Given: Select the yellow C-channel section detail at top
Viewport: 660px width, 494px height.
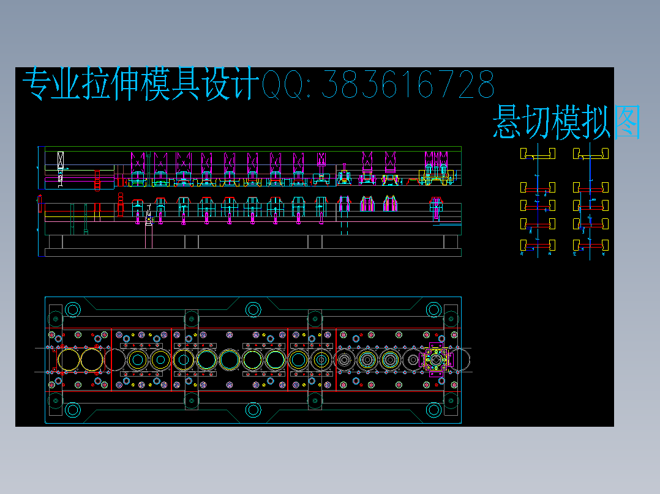Looking at the screenshot, I should (x=538, y=154).
